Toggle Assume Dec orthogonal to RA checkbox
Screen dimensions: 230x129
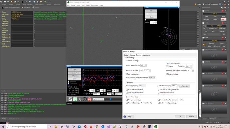pyautogui.click(x=158, y=90)
